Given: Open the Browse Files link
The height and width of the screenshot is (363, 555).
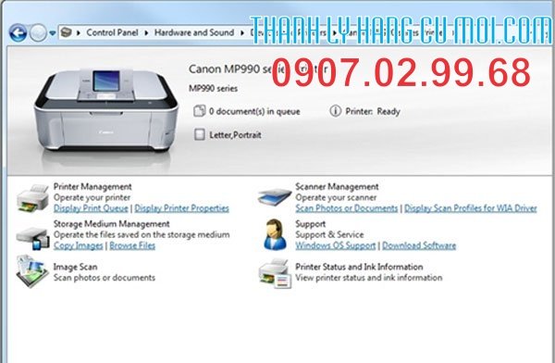Looking at the screenshot, I should coord(132,245).
